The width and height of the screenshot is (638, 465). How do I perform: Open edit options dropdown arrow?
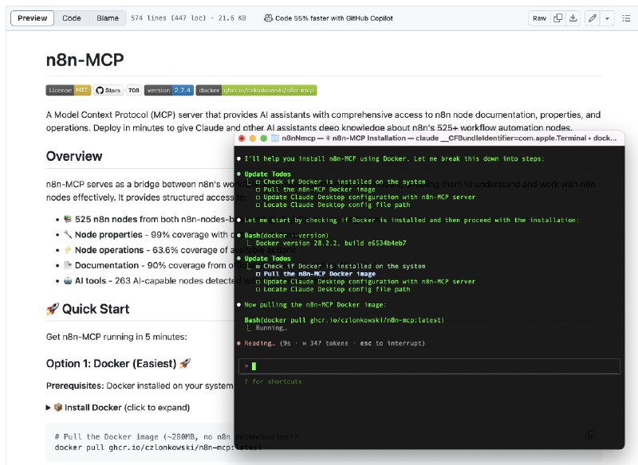point(607,18)
